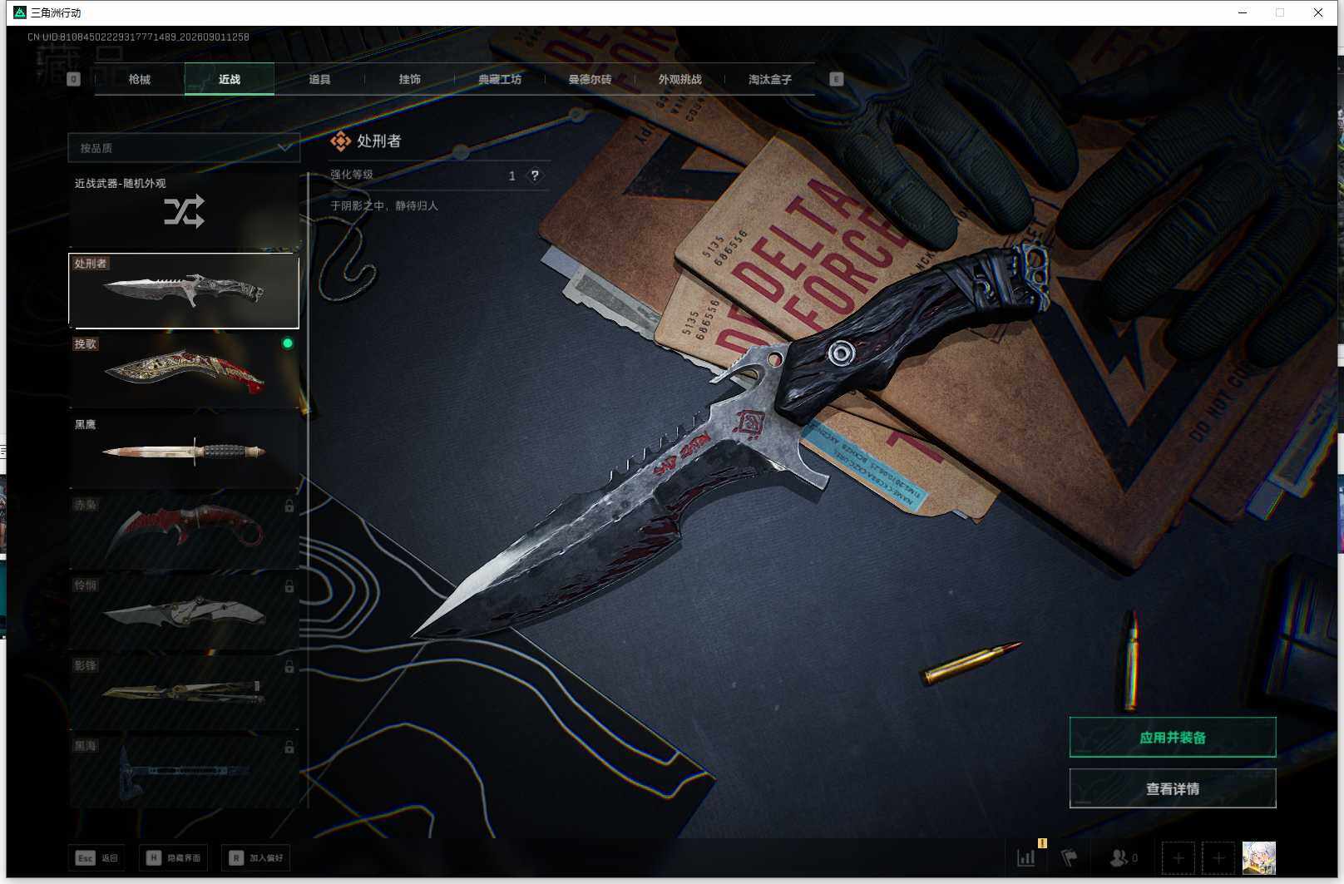Switch to the 淘汰盒子 tab
The height and width of the screenshot is (884, 1344).
pos(769,79)
